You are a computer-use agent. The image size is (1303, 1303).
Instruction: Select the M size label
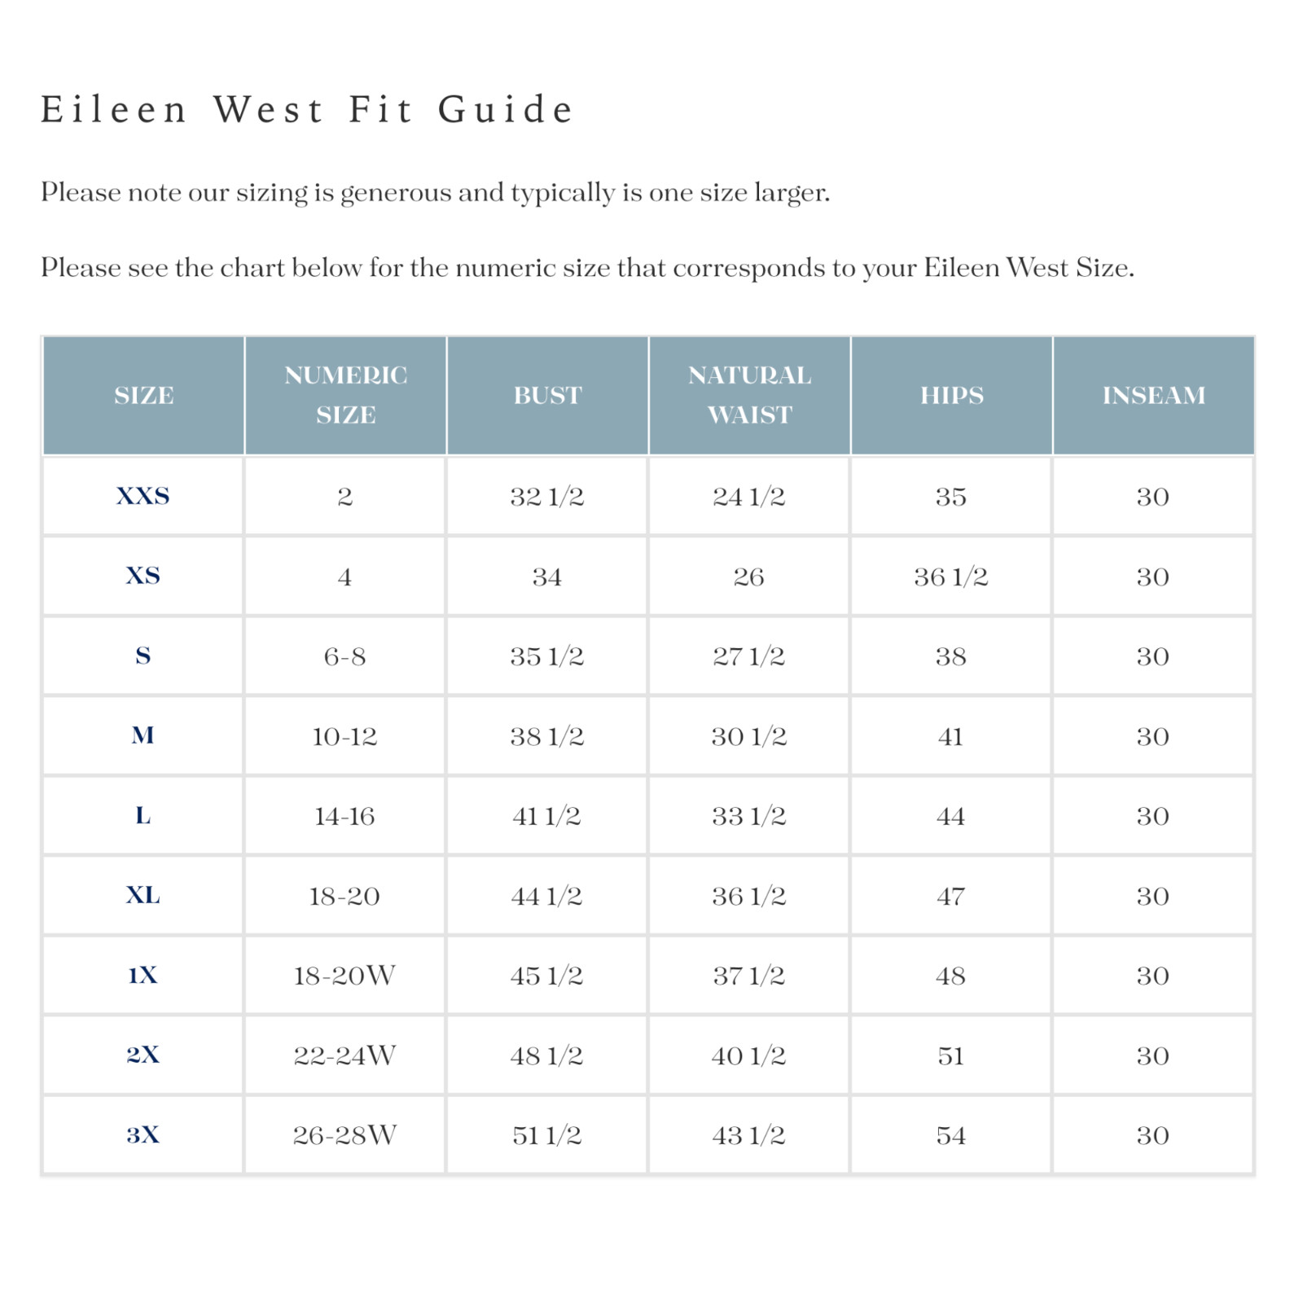143,735
